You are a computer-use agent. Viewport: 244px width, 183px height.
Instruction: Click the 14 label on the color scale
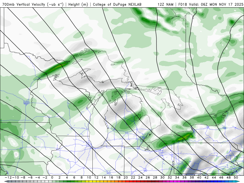coord(104,178)
